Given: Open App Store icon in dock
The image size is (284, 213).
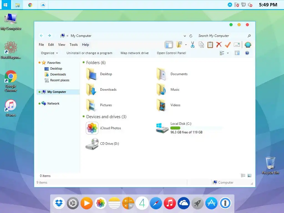Looking at the screenshot, I should click(211, 203).
